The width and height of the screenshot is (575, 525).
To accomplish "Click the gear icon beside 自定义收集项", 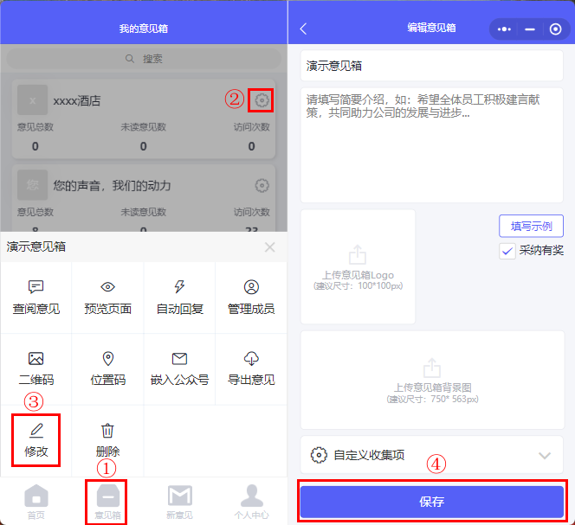I will click(319, 455).
